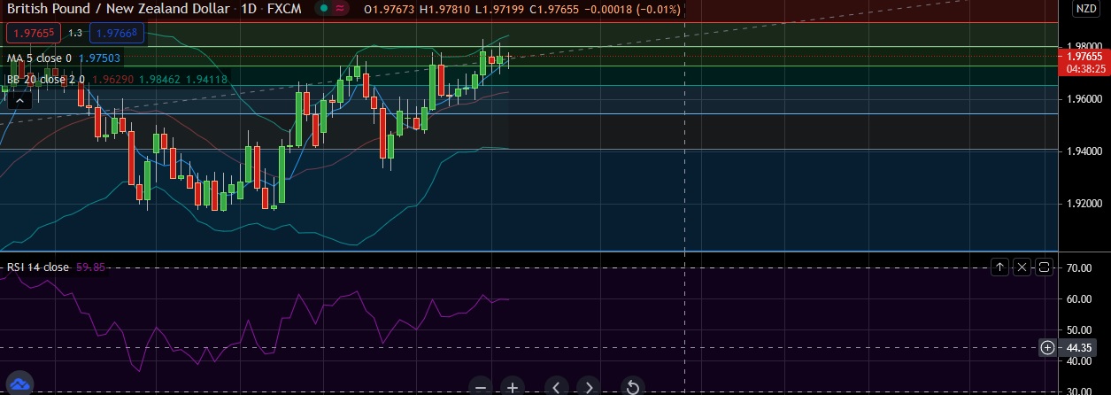Click the close value C1.97655
Viewport: 1111px width, 395px height.
[x=555, y=9]
